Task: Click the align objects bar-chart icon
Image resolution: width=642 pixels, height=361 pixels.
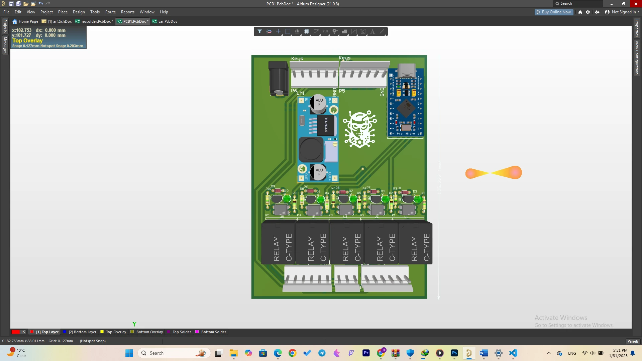Action: (297, 31)
